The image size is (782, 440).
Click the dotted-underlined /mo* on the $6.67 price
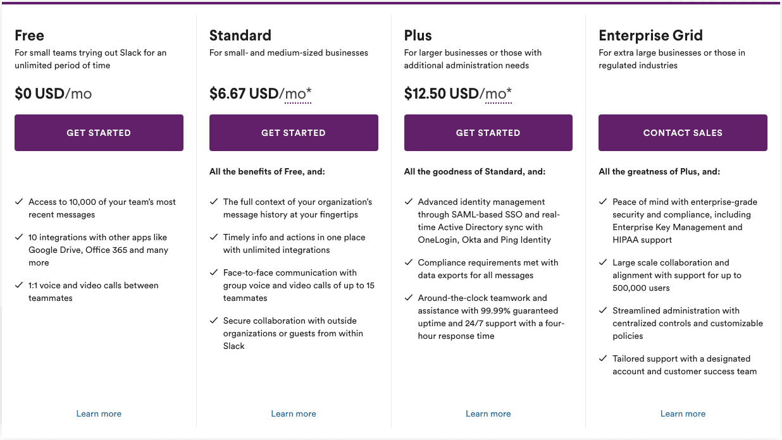[297, 94]
